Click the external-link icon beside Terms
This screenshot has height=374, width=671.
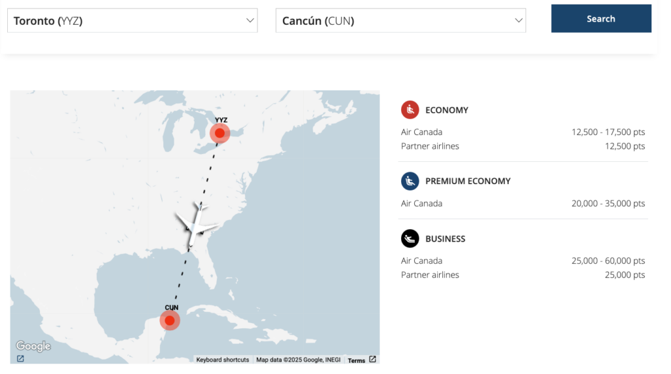pyautogui.click(x=373, y=360)
